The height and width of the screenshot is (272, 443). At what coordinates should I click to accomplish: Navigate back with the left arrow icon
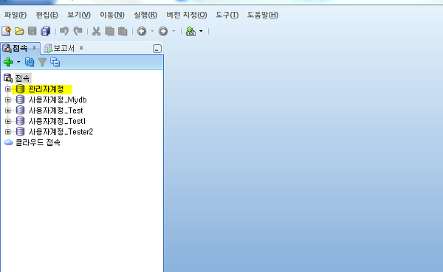[x=142, y=31]
